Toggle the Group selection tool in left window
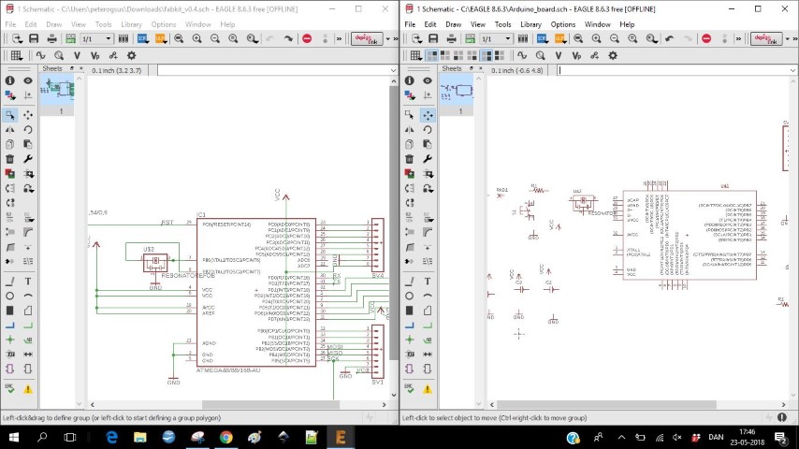This screenshot has height=449, width=799. click(x=9, y=115)
